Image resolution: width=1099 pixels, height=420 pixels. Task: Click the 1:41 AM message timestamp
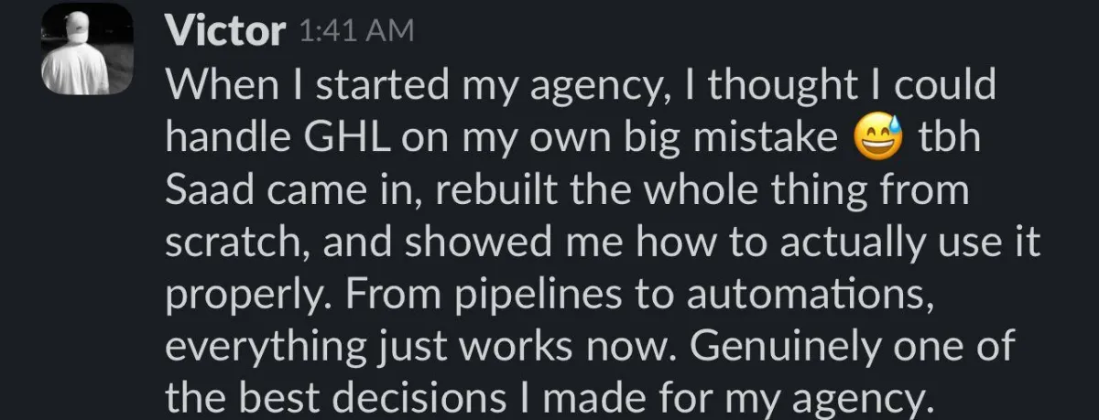(356, 33)
